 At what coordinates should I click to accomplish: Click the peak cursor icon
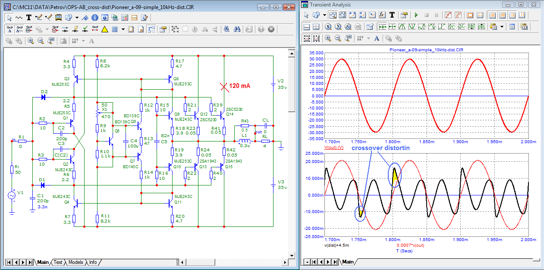(x=402, y=27)
